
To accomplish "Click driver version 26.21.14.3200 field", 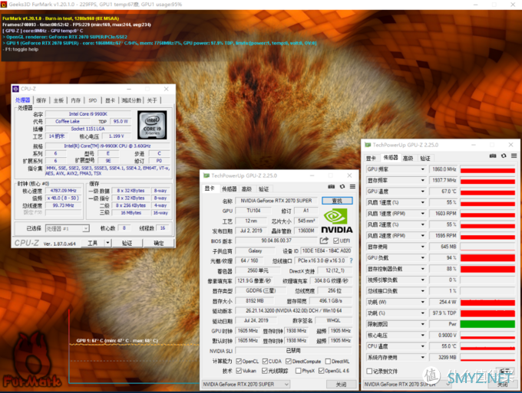I will [293, 310].
